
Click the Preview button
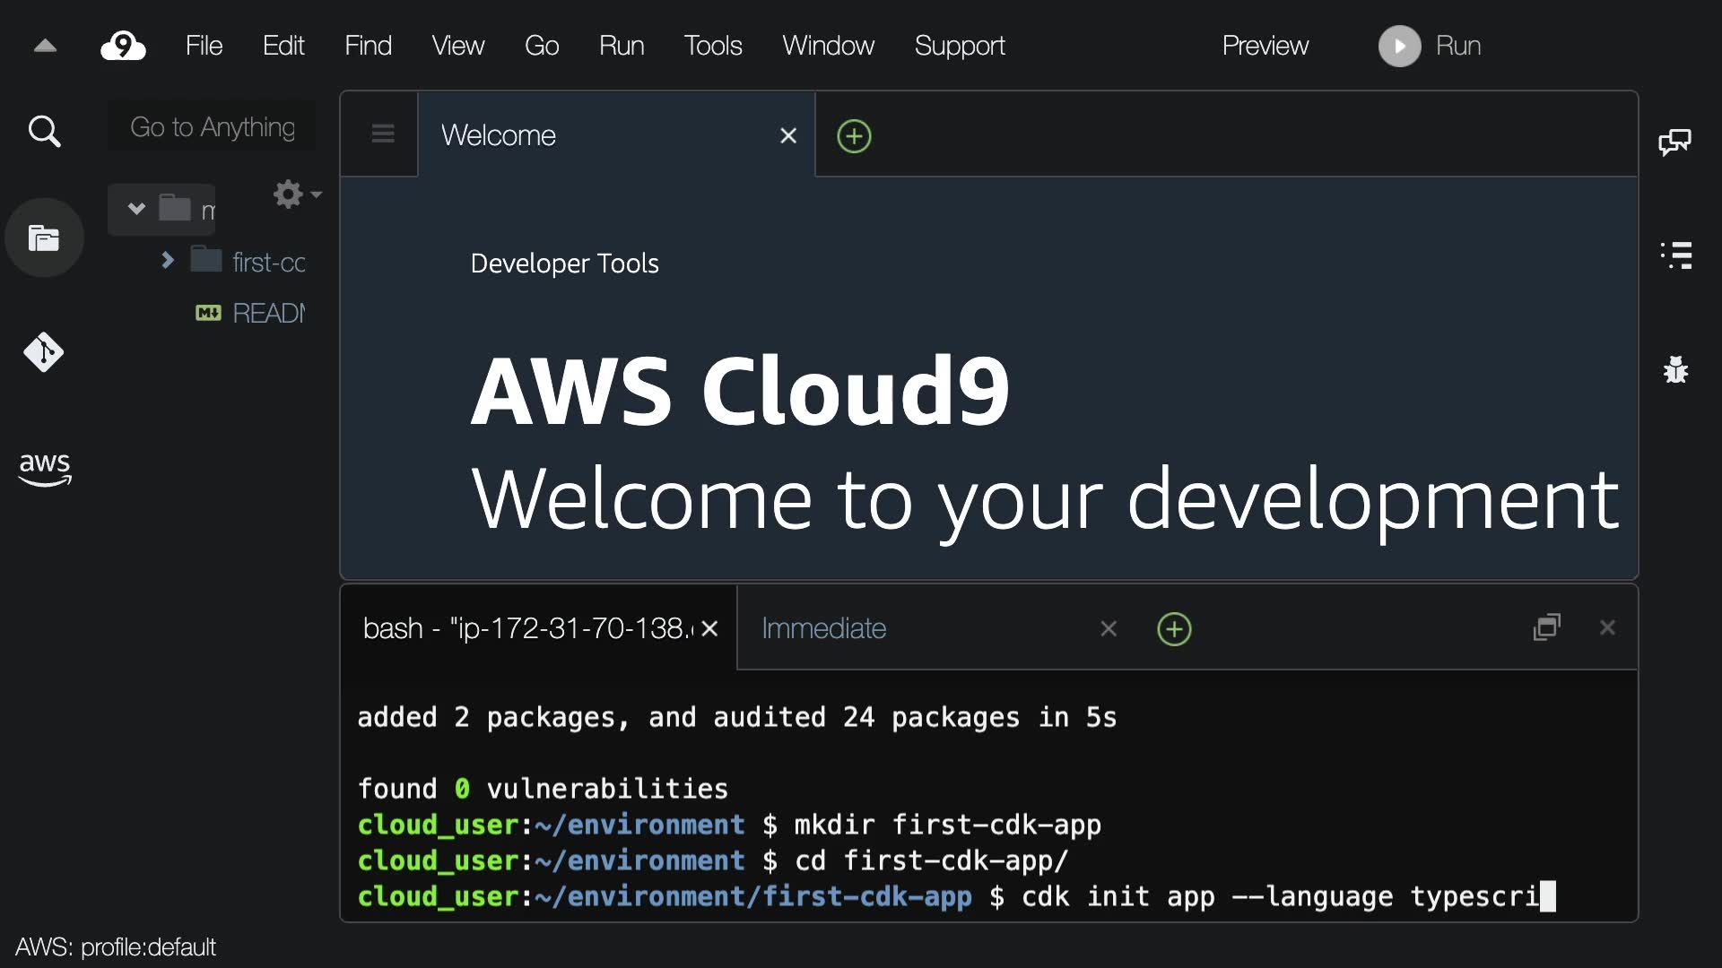click(x=1265, y=46)
